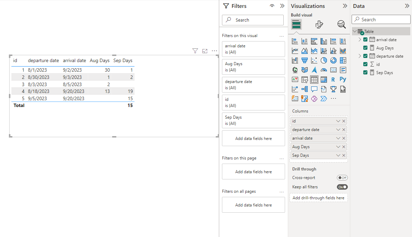Image resolution: width=412 pixels, height=237 pixels.
Task: Toggle the Cross-report switch
Action: click(342, 178)
